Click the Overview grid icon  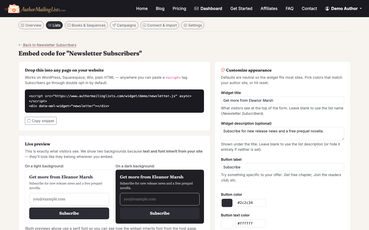[x=23, y=25]
